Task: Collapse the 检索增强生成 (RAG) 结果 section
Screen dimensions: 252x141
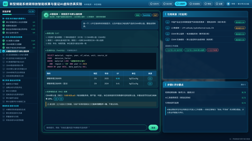Action: pyautogui.click(x=56, y=92)
